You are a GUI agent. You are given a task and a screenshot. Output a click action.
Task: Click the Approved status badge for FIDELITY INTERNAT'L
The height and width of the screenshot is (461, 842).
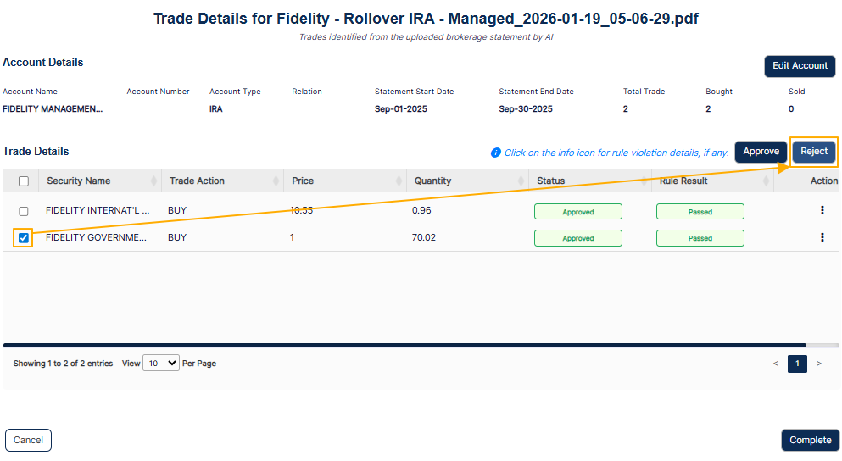pyautogui.click(x=577, y=212)
